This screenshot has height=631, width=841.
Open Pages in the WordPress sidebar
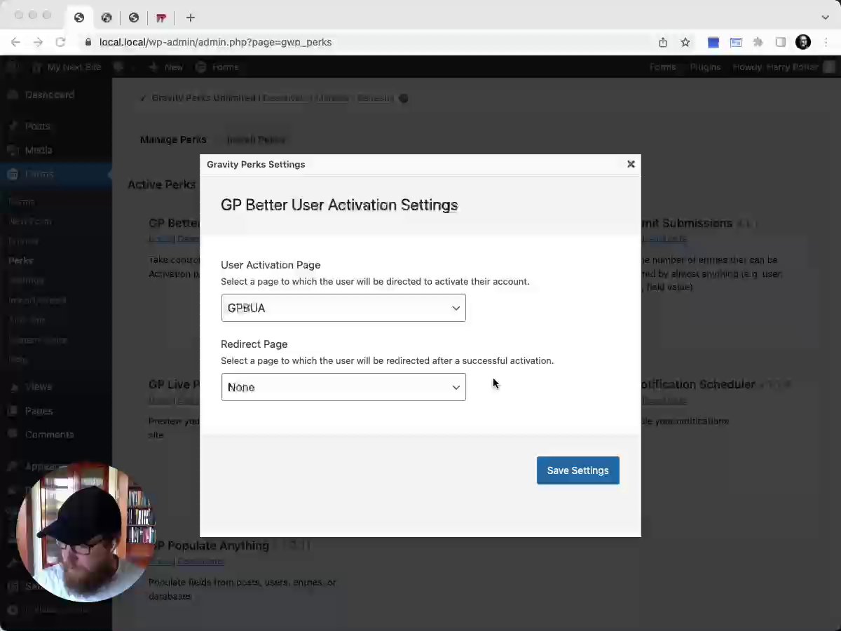[x=39, y=411]
